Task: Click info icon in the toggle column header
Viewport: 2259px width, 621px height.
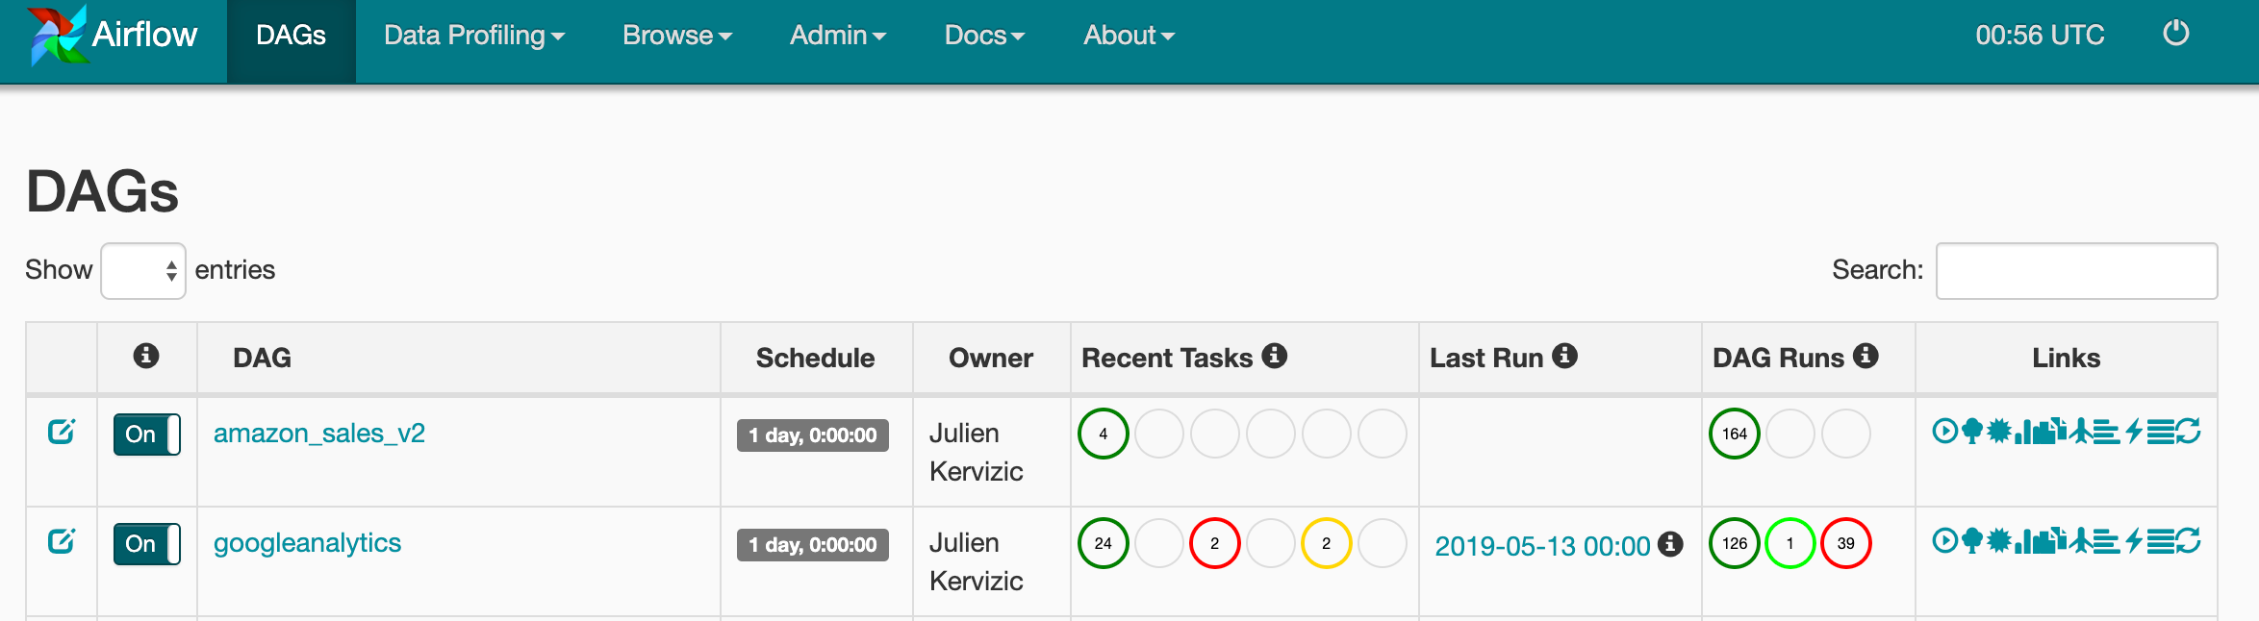Action: pos(146,356)
